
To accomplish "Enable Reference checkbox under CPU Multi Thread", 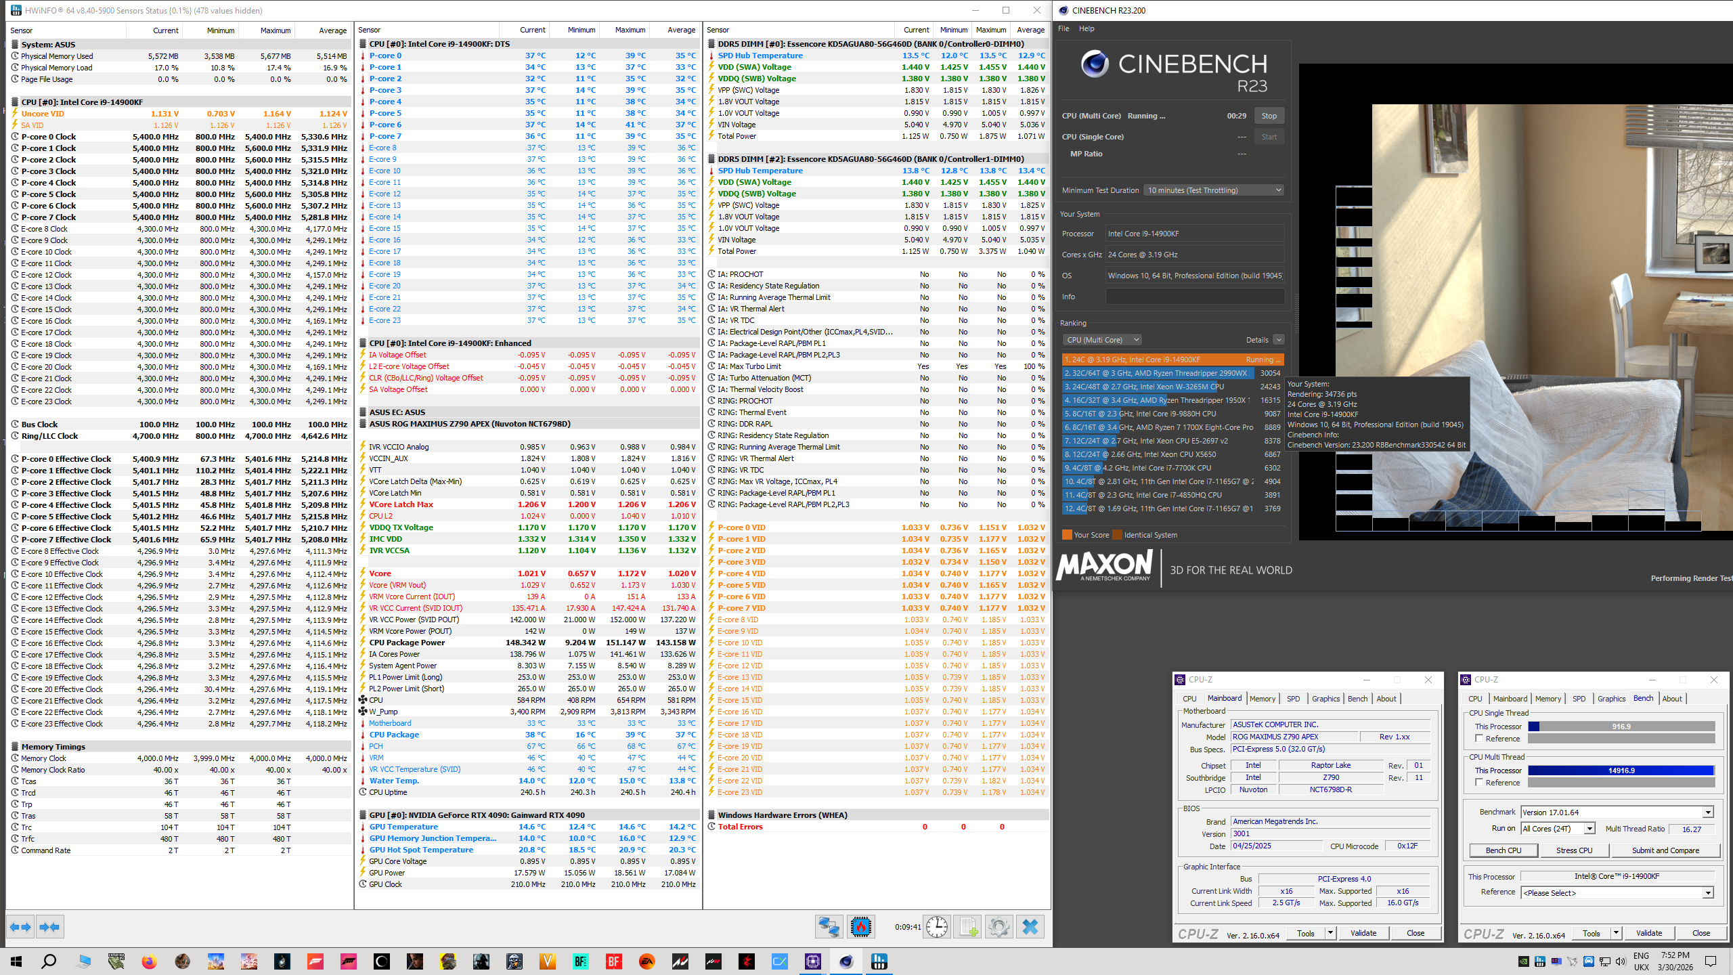I will 1479,783.
